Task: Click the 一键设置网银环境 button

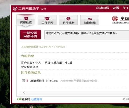Action: click(30, 35)
